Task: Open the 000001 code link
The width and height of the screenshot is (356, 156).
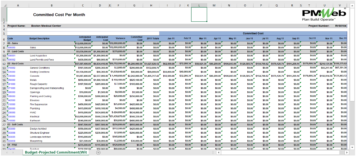Action: point(11,56)
